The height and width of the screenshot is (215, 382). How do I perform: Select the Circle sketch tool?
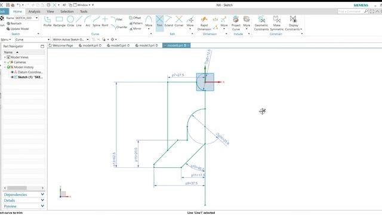(x=70, y=21)
